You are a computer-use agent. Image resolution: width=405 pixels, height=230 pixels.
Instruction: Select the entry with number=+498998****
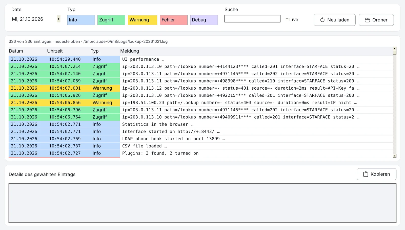(200, 81)
